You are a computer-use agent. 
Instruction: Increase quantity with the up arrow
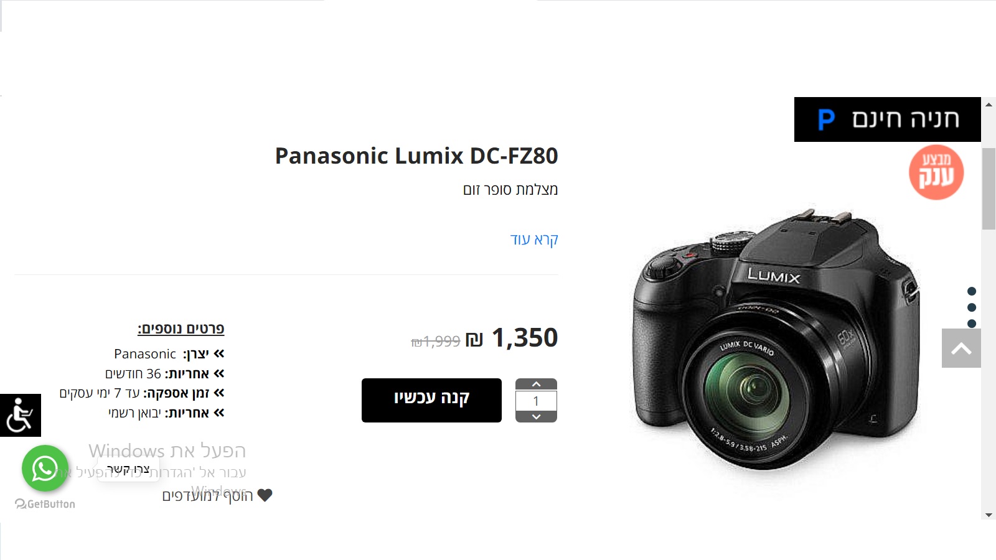536,385
